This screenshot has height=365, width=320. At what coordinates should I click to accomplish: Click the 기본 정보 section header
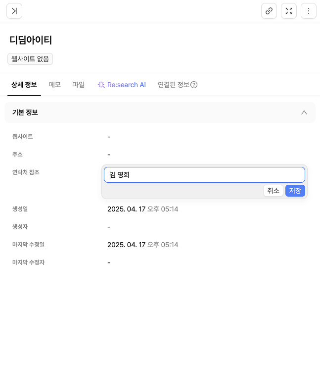click(x=26, y=112)
